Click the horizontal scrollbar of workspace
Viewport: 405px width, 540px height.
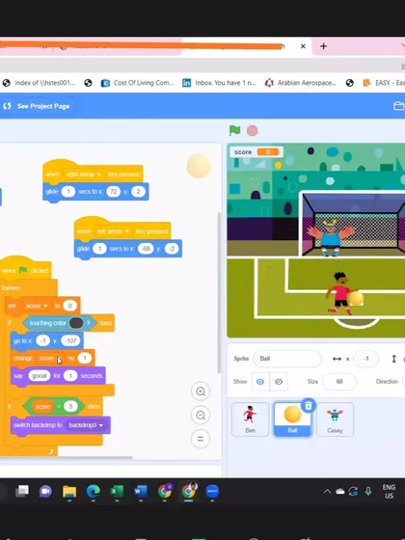[66, 458]
